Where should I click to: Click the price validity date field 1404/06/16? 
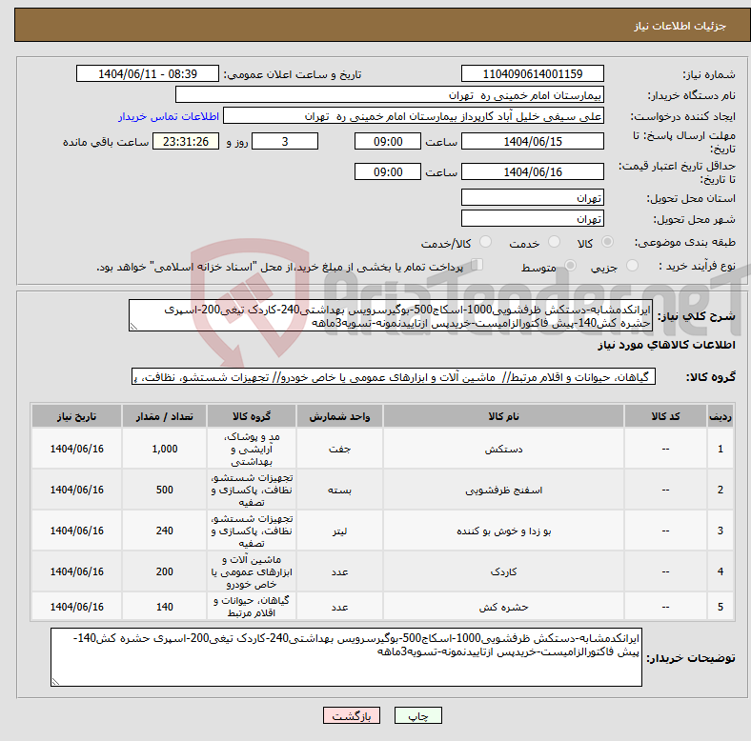pos(533,171)
